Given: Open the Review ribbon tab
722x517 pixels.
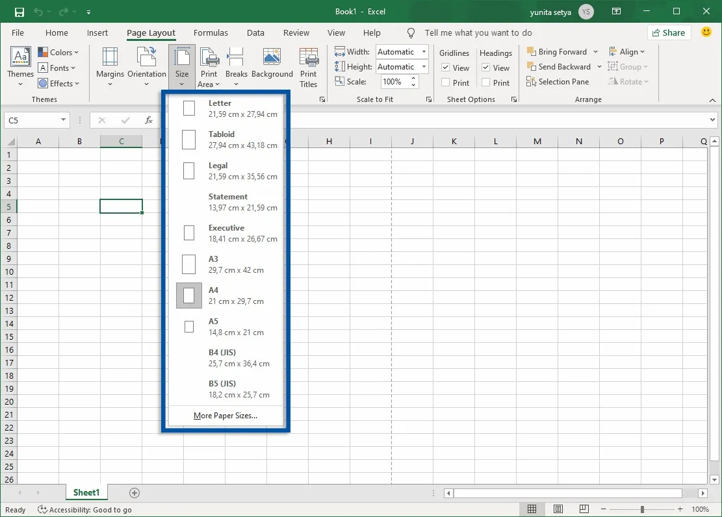Looking at the screenshot, I should click(296, 32).
